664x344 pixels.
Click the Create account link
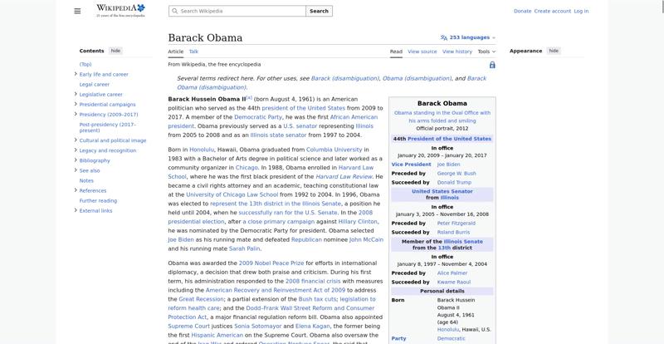552,11
